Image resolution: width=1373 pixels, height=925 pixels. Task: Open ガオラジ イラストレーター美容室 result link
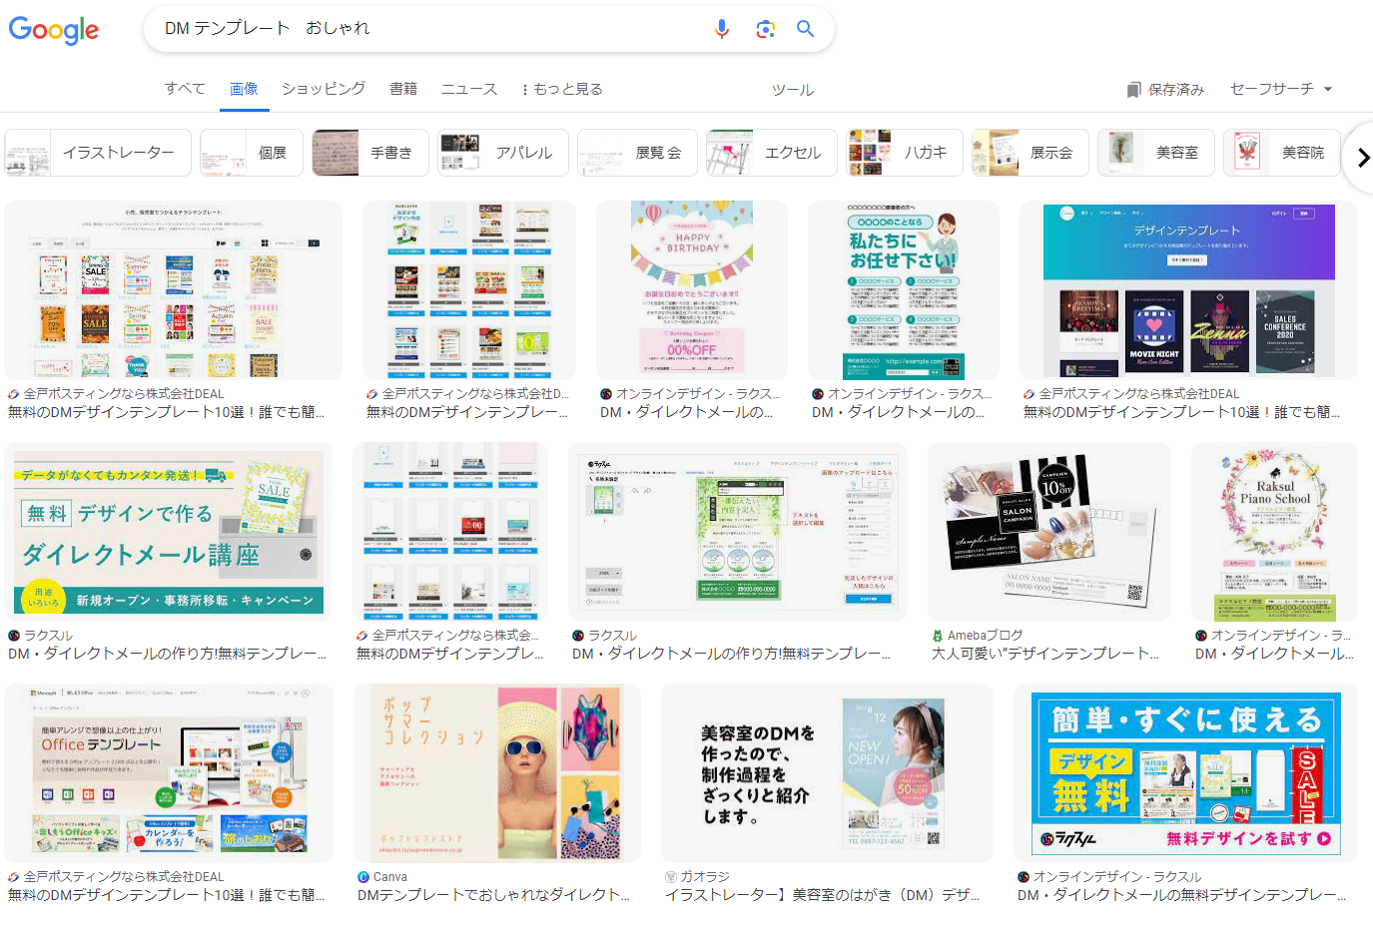(x=823, y=895)
